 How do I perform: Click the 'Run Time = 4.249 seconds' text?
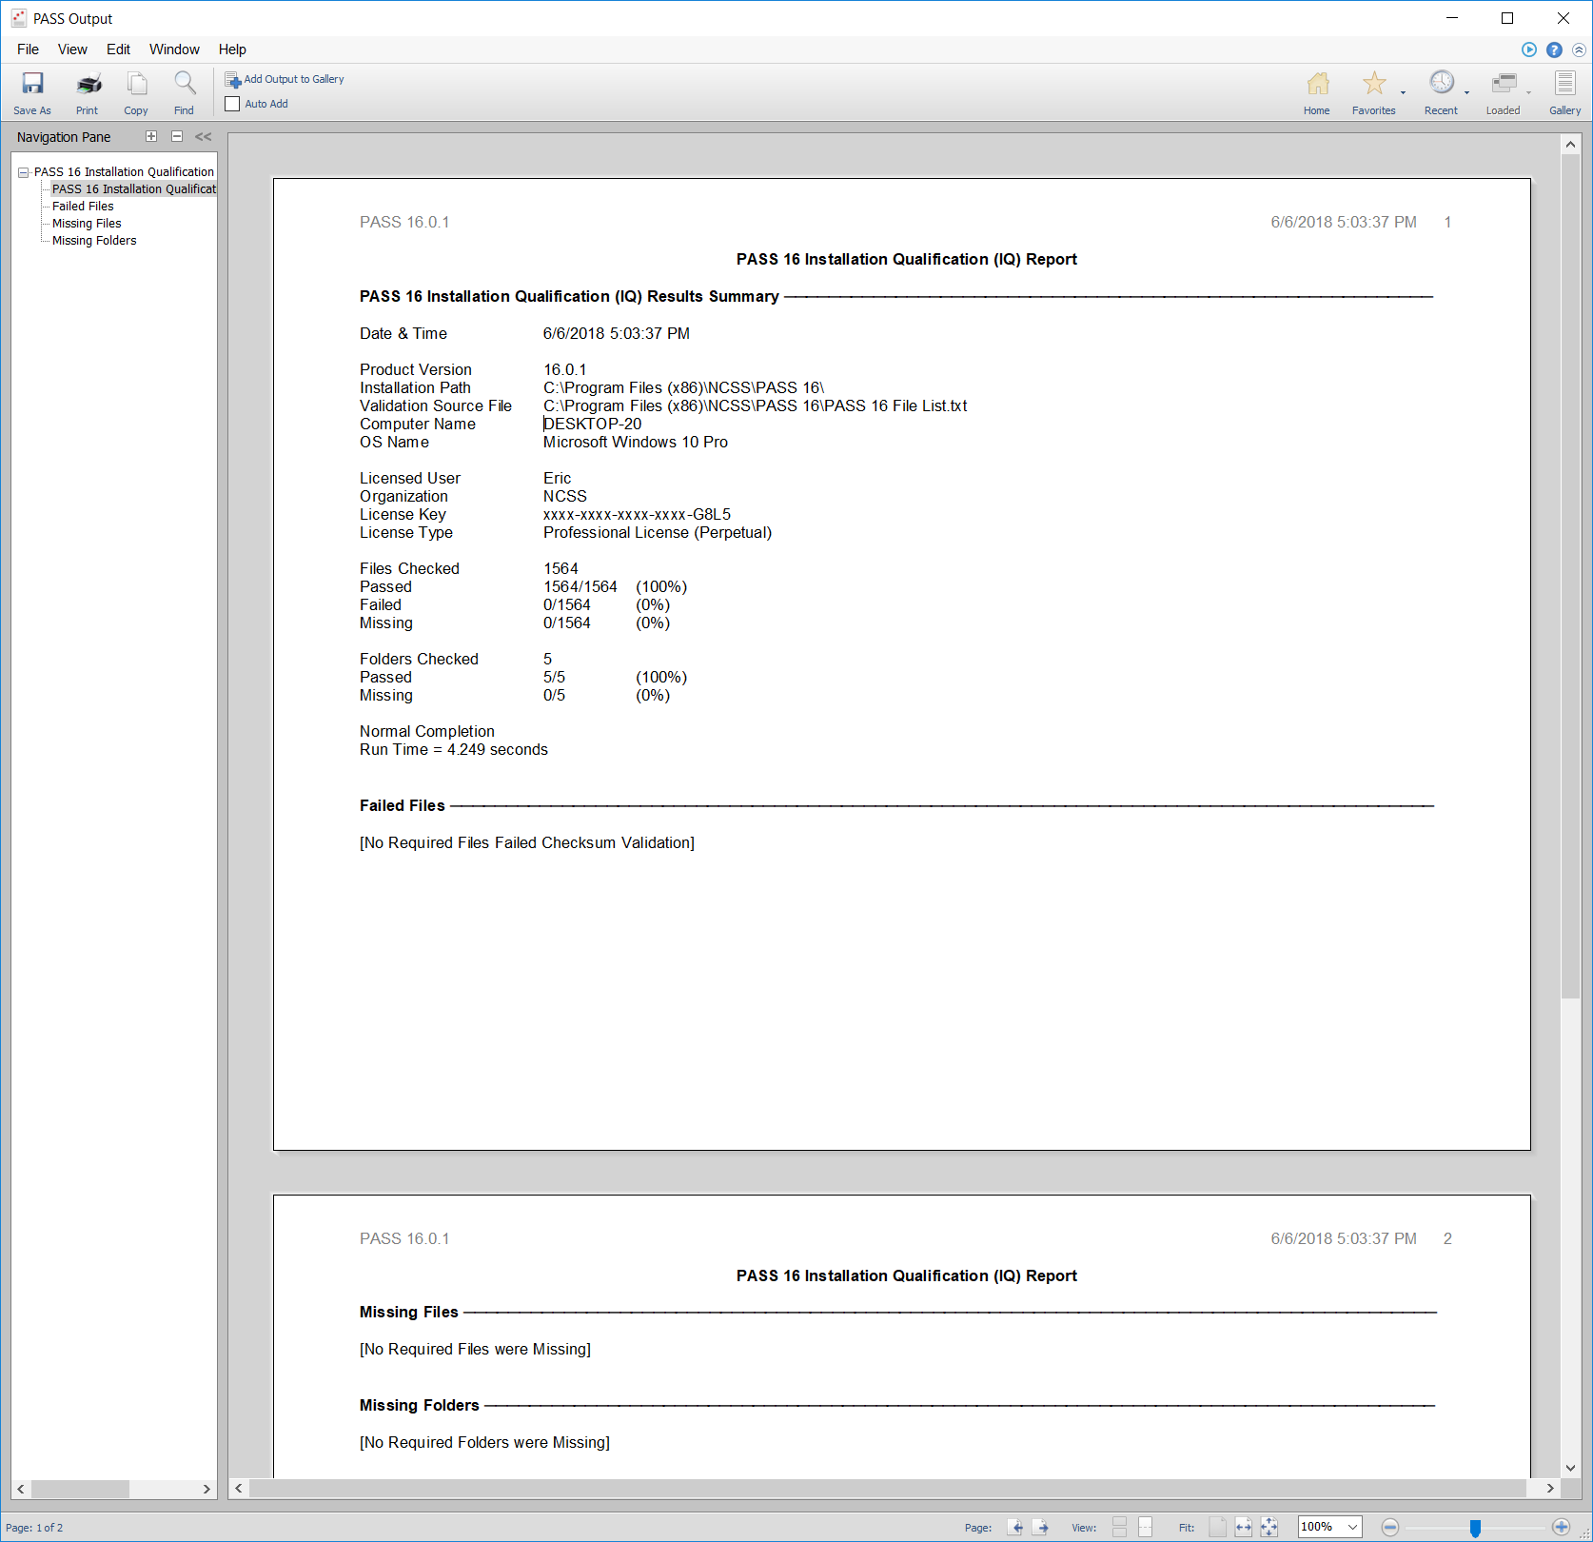[x=454, y=750]
